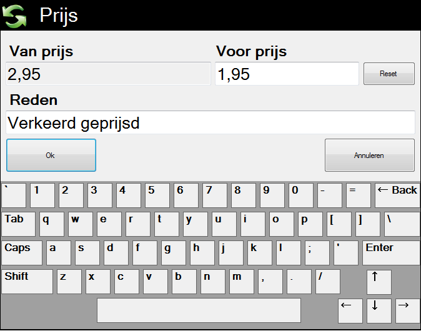Reset the Voor prijs value

click(389, 74)
